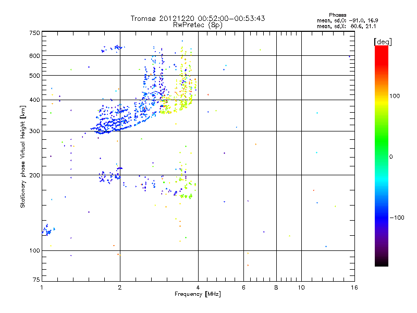Click the '500' y-axis tick label
Image resolution: width=417 pixels, height=313 pixels.
click(x=34, y=76)
